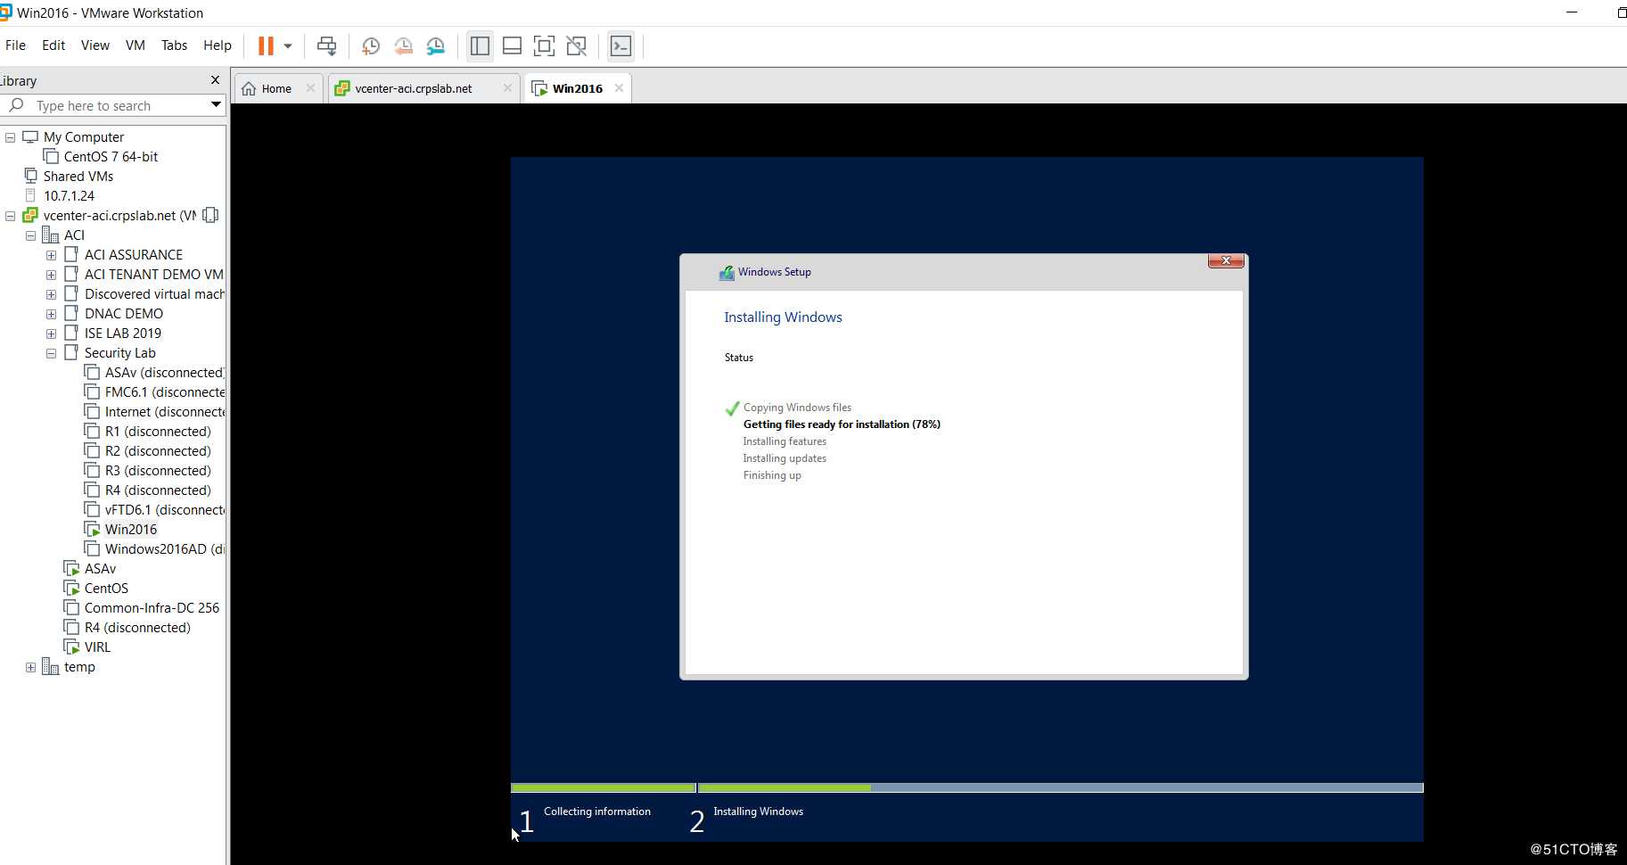Screen dimensions: 1627x865
Task: Revert VM to previous snapshot icon
Action: coord(403,45)
